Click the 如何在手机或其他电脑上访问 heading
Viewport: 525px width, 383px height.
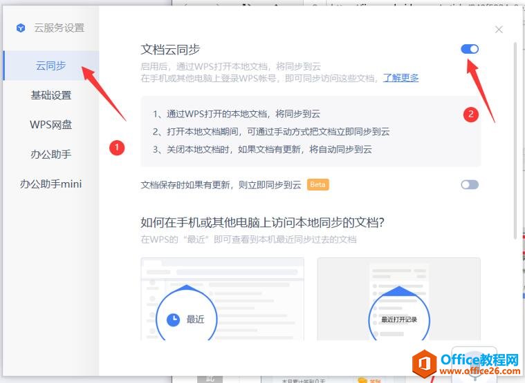tap(263, 222)
